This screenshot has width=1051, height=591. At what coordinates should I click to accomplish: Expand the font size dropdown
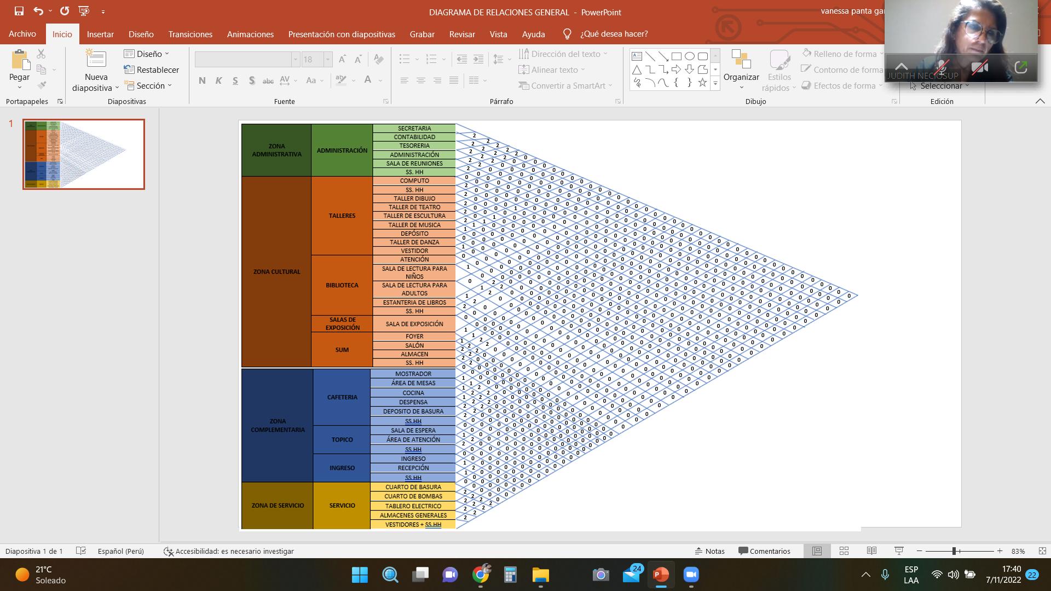click(x=328, y=59)
